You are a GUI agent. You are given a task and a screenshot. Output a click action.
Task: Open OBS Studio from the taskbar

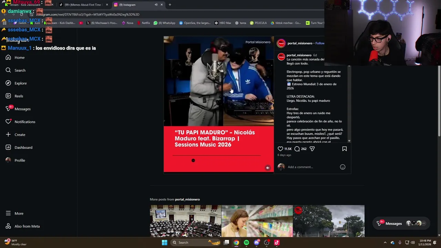pyautogui.click(x=267, y=242)
